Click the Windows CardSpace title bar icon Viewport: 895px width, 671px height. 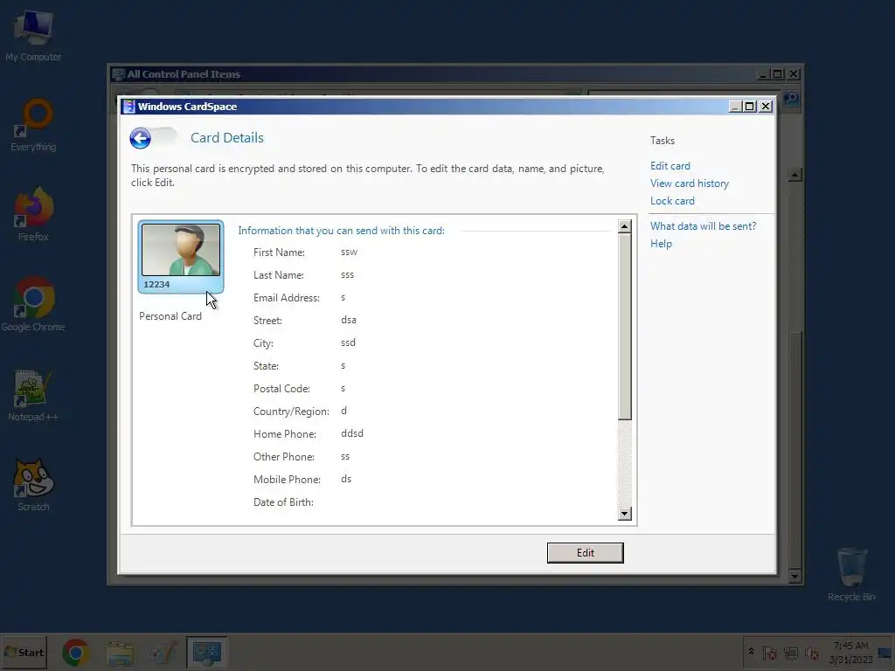pyautogui.click(x=129, y=107)
